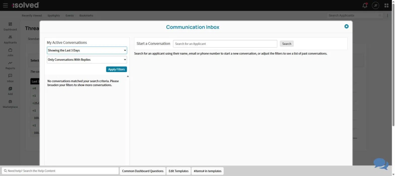
Task: Open the apps grid icon
Action: coord(386,5)
